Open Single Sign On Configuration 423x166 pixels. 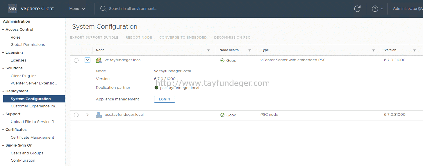click(x=23, y=160)
